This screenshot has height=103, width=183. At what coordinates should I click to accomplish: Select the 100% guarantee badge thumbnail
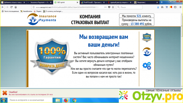point(147,37)
